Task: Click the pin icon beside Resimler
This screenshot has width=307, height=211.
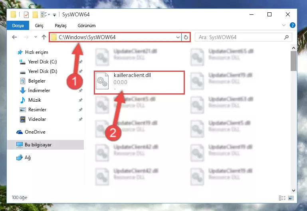Action: pos(80,110)
